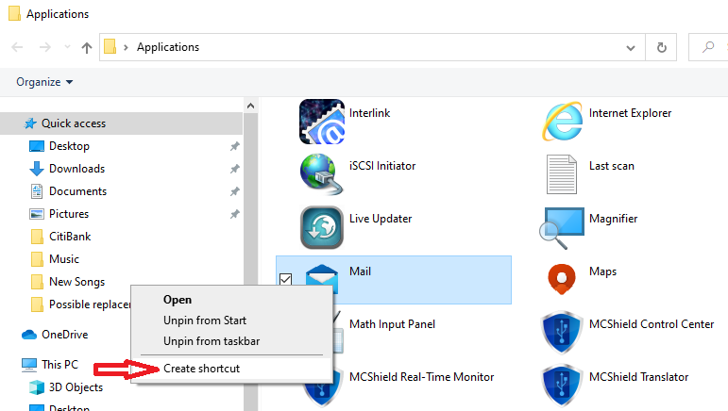Screen dimensions: 728x411
Task: Click the OneDrive cloud icon
Action: (29, 335)
